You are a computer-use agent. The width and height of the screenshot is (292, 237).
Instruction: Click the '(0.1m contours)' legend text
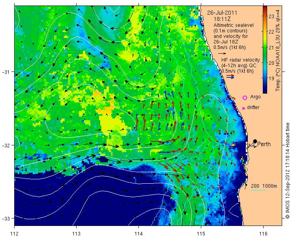tap(230, 30)
